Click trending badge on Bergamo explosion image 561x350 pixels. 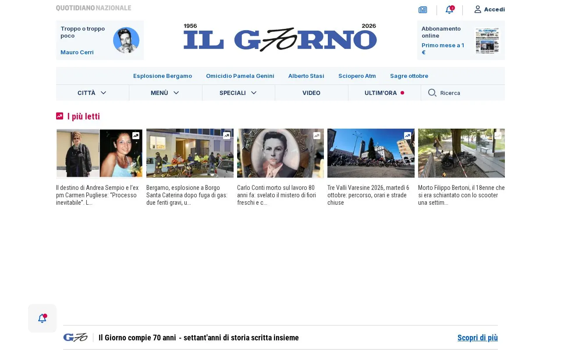[227, 136]
